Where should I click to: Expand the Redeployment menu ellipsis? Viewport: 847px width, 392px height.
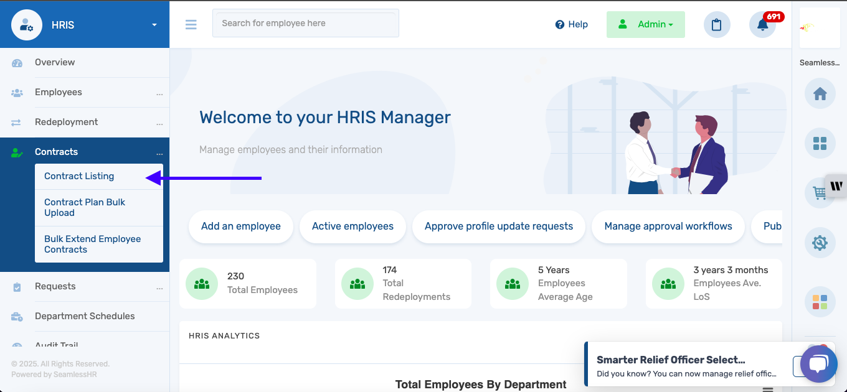tap(159, 123)
